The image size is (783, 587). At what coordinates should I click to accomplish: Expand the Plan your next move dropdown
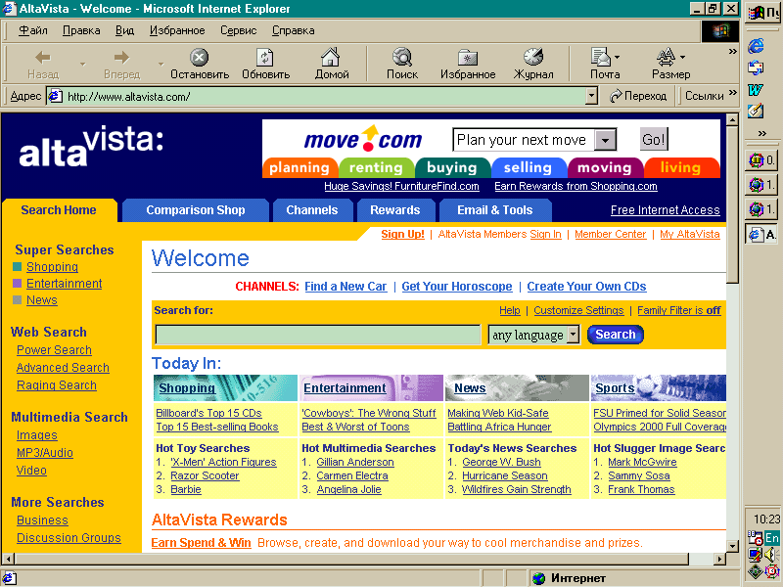click(605, 140)
